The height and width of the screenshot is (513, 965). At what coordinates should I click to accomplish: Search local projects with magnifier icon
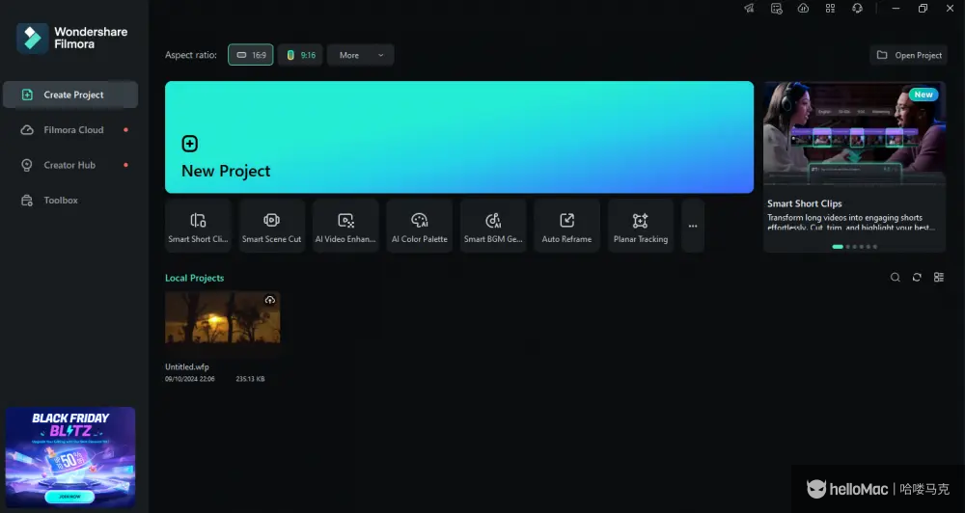(895, 278)
